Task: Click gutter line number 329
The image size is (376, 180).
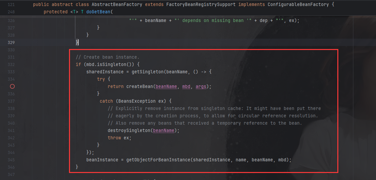Action: [x=11, y=43]
